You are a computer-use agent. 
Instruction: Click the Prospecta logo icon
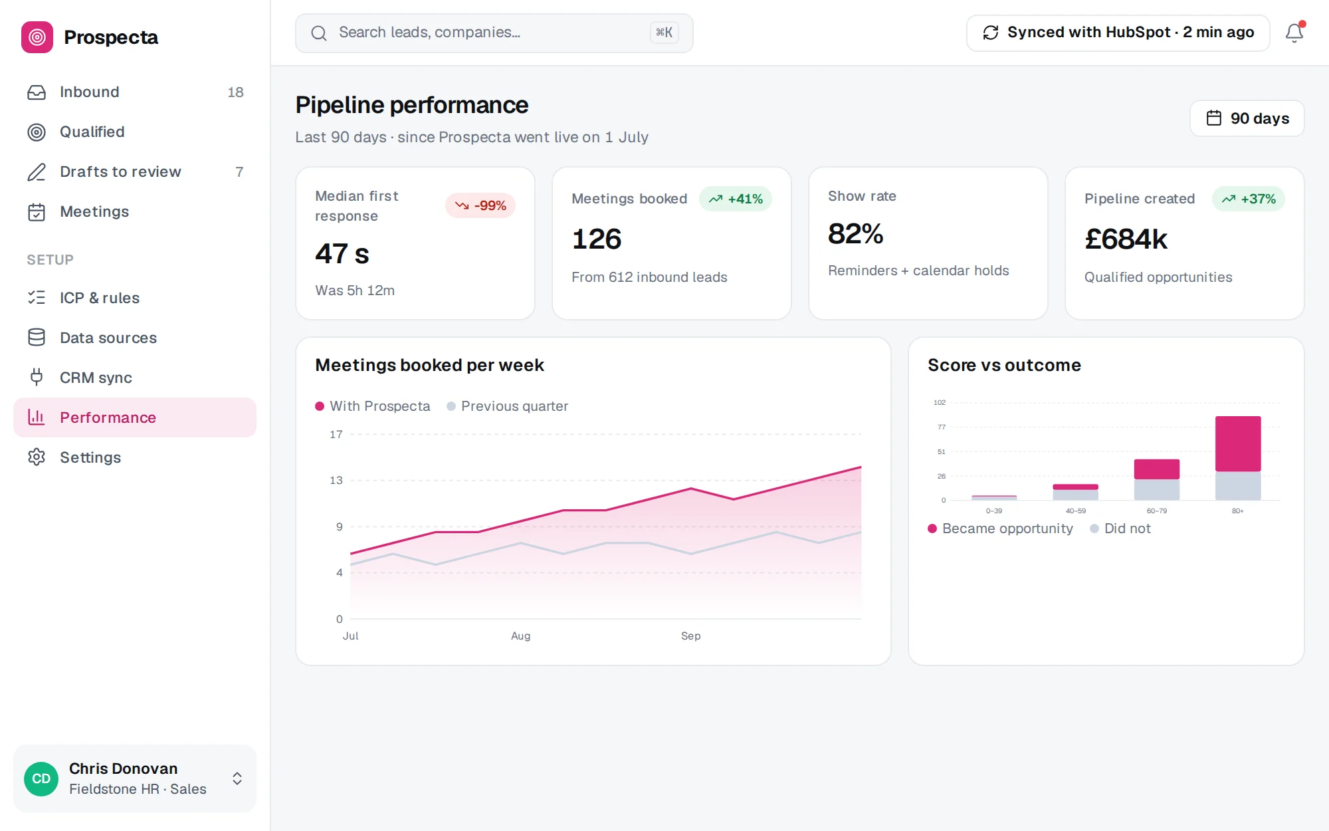coord(37,37)
